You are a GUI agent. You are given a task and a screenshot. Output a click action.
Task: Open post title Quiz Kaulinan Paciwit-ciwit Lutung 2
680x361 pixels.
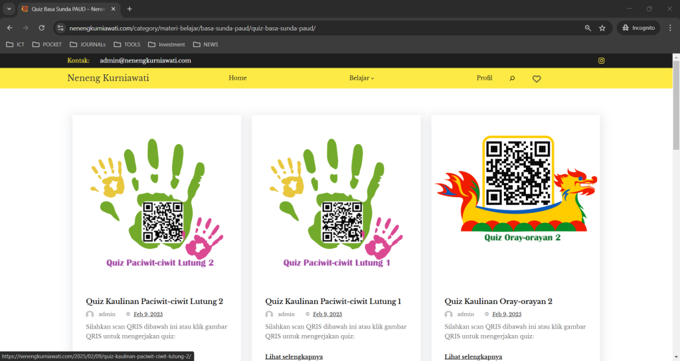point(154,301)
